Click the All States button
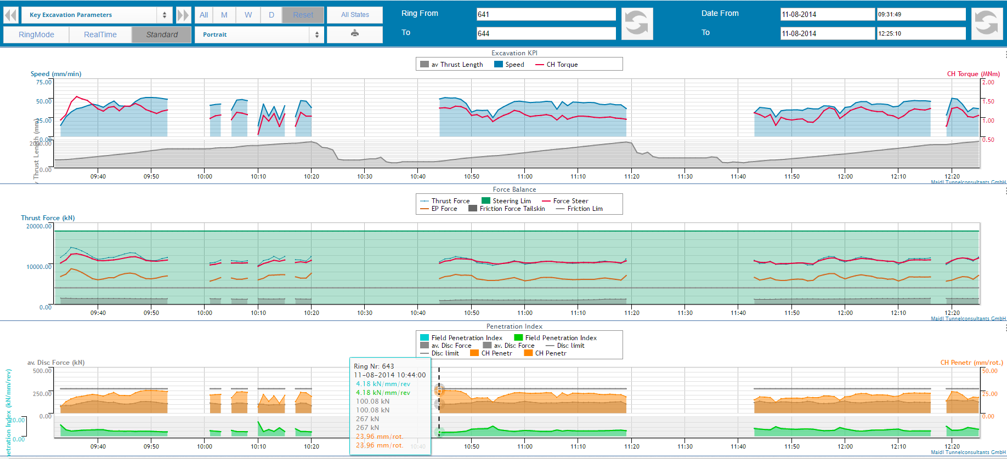 355,15
